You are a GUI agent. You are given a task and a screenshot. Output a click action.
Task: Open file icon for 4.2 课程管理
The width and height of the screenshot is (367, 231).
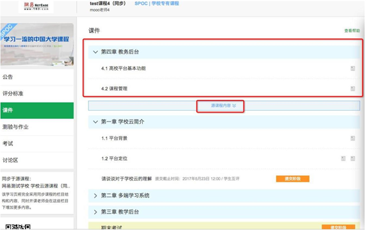pos(352,88)
